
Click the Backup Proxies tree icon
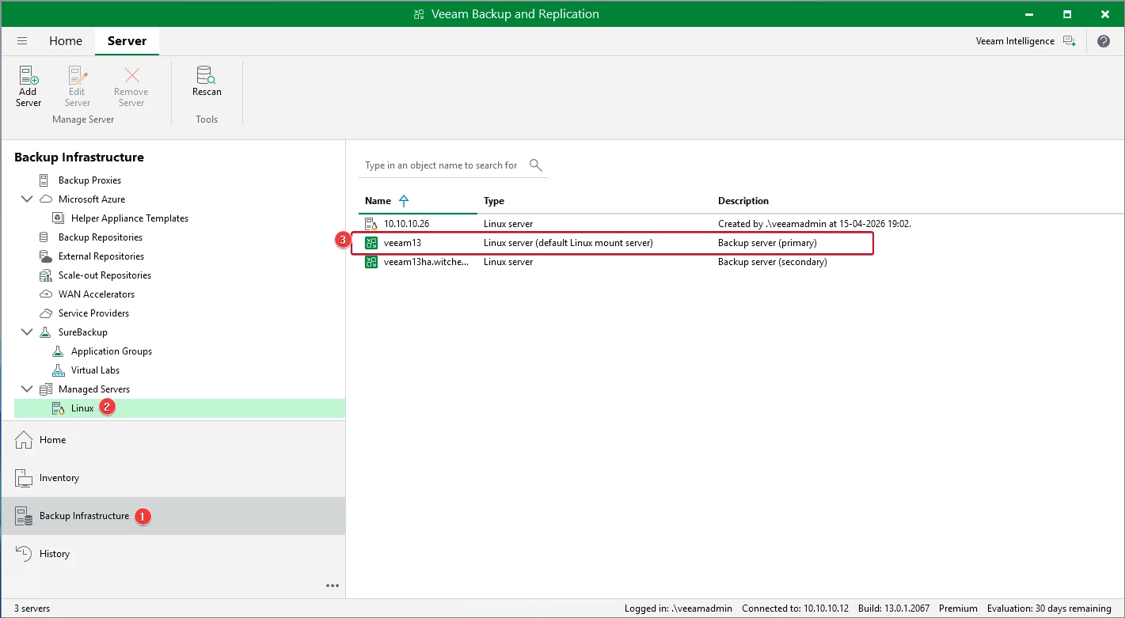[x=44, y=180]
